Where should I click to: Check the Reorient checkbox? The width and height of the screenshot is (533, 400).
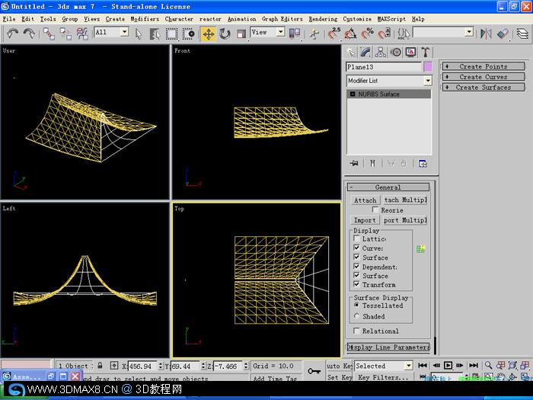point(375,210)
